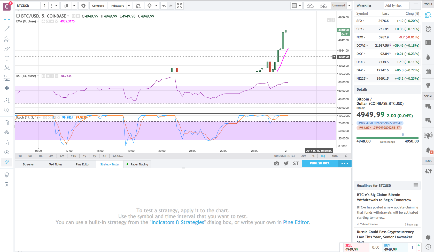The height and width of the screenshot is (252, 434).
Task: Click the red SELL 4949.99 button
Action: [x=357, y=247]
